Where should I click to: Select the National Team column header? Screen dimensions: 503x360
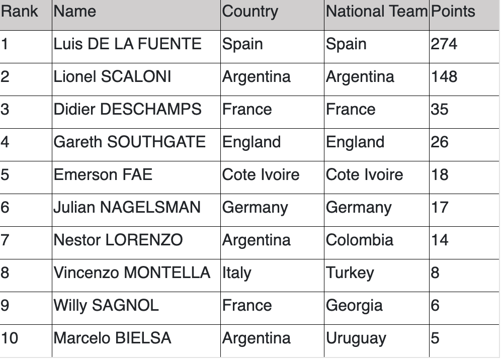[x=377, y=15]
